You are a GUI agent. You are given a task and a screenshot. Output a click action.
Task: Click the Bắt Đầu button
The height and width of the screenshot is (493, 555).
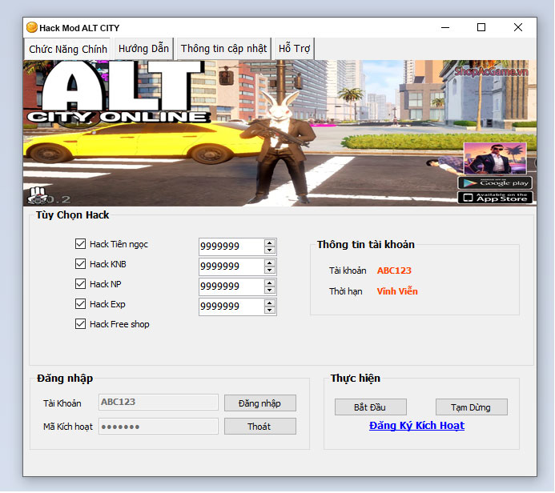click(x=370, y=407)
